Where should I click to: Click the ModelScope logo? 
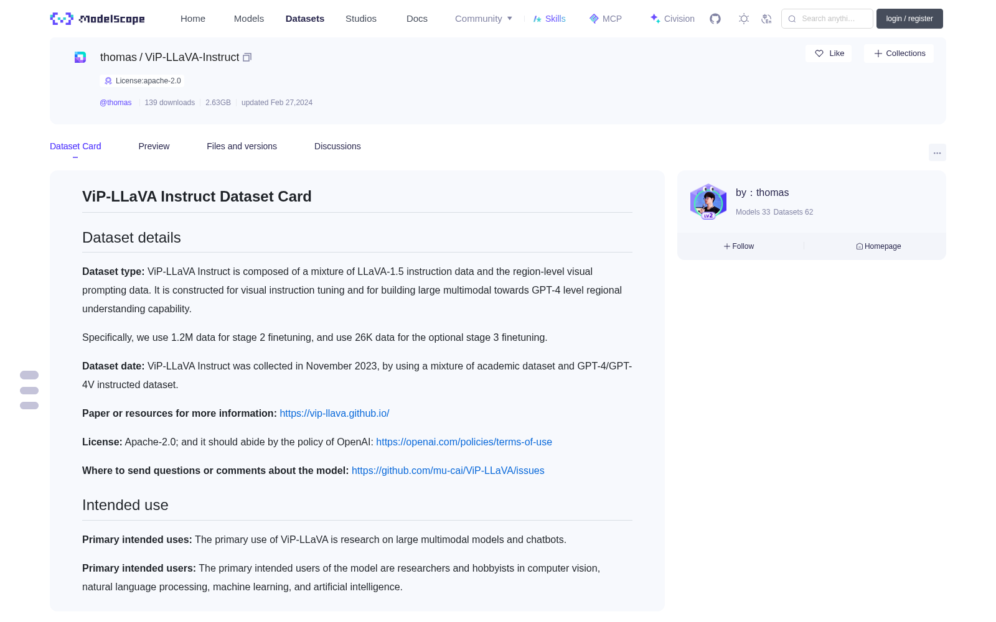click(97, 19)
